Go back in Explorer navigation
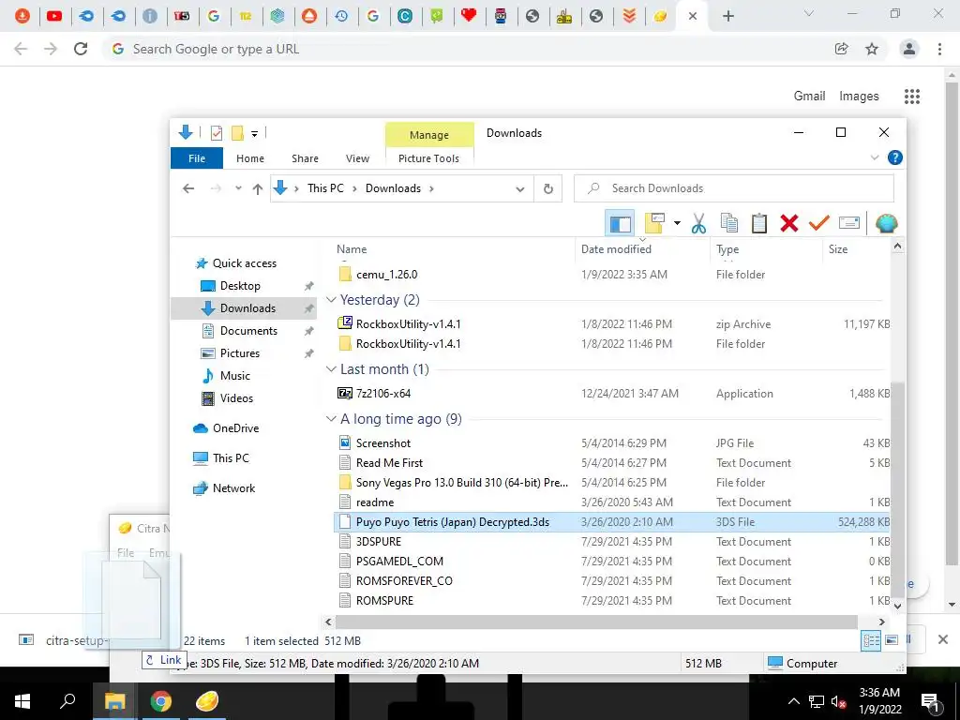Screen dimensions: 960x720 tap(188, 188)
